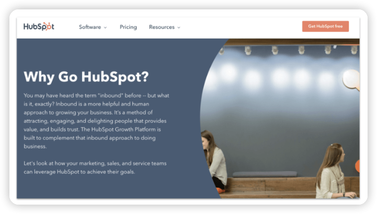The image size is (377, 214).
Task: Click the hero photo of the office wall
Action: (x=280, y=118)
